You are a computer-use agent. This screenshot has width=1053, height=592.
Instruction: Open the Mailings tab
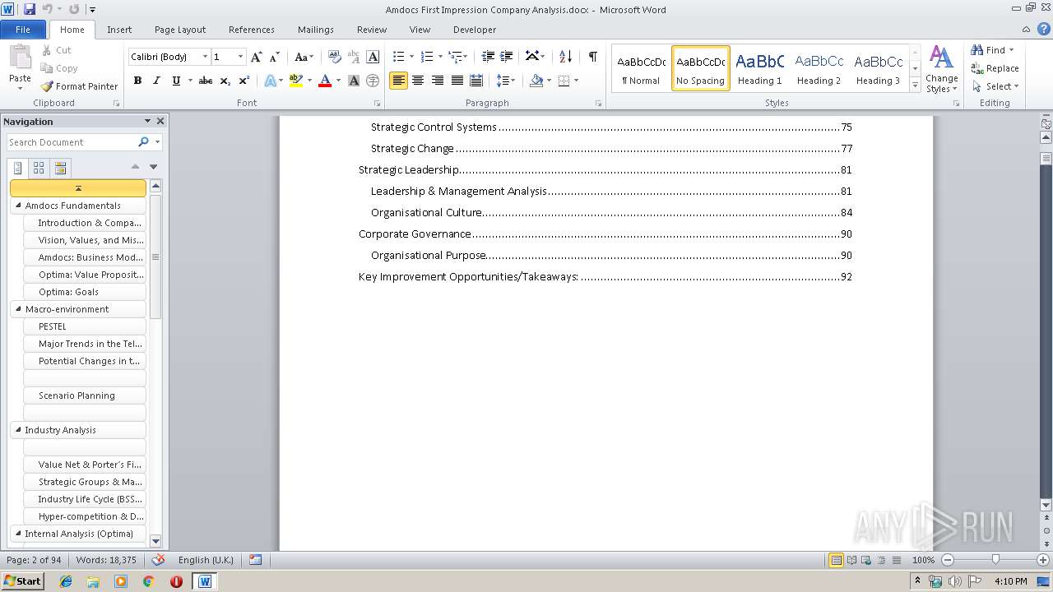[316, 30]
